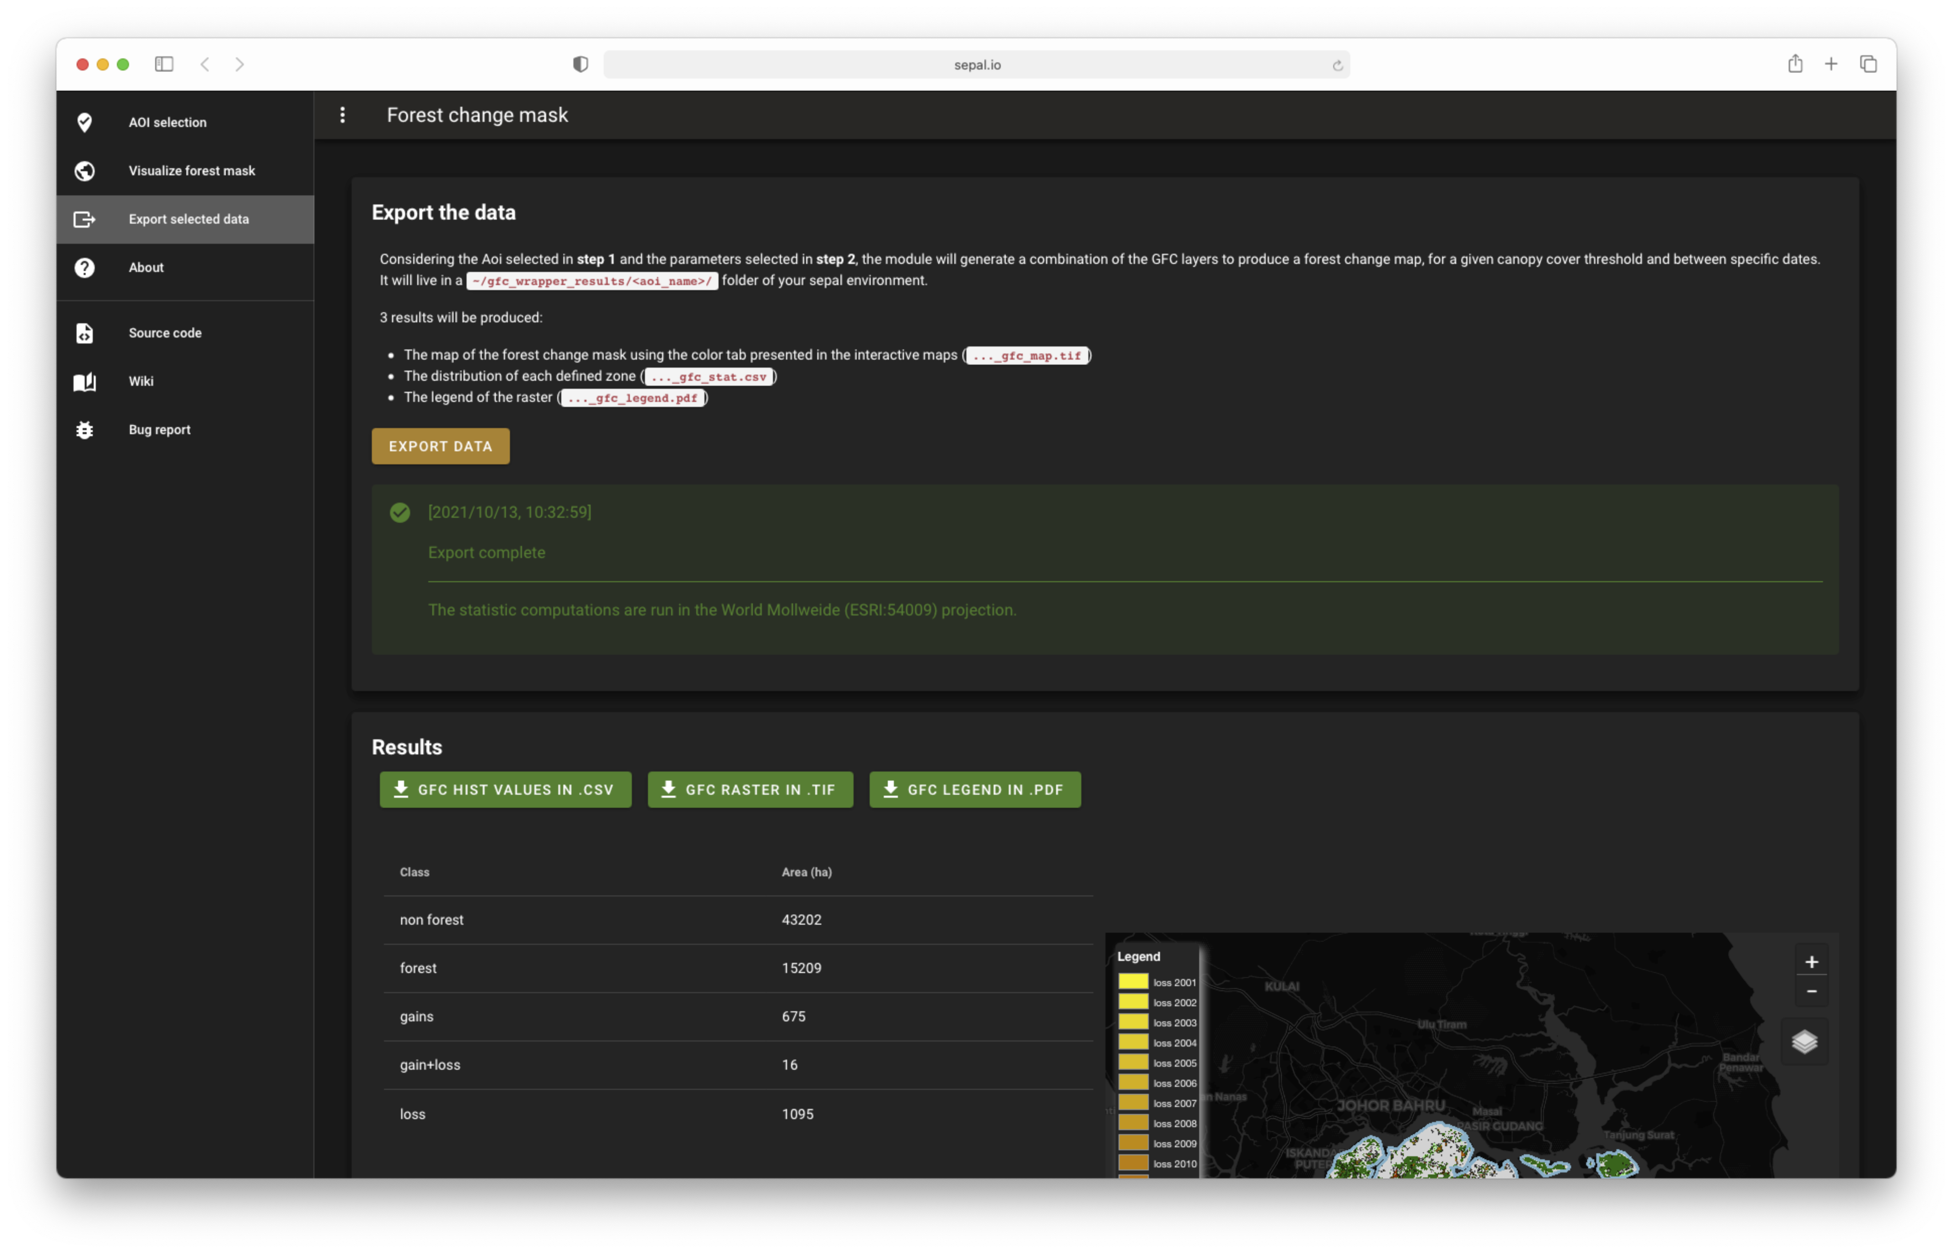This screenshot has width=1953, height=1253.
Task: Download GFC legend in .pdf
Action: pyautogui.click(x=974, y=789)
